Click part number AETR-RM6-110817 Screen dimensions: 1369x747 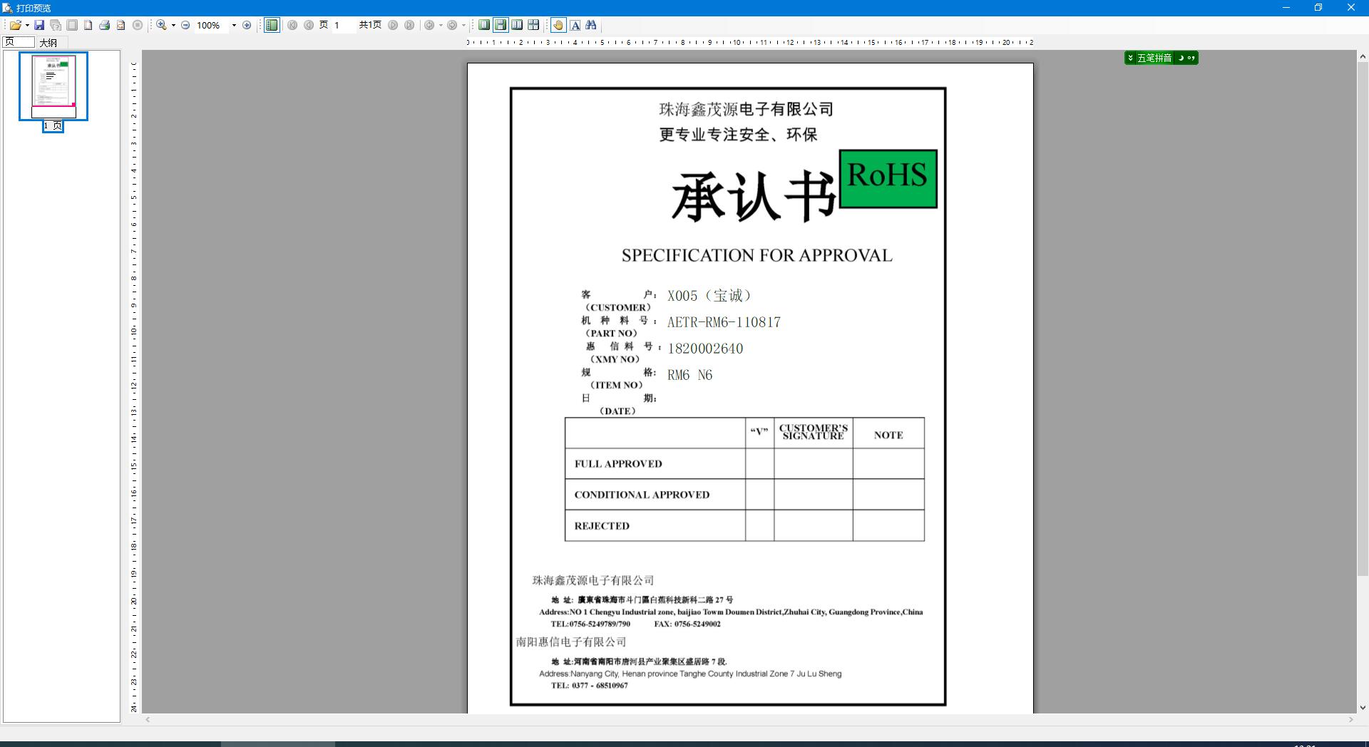point(724,322)
